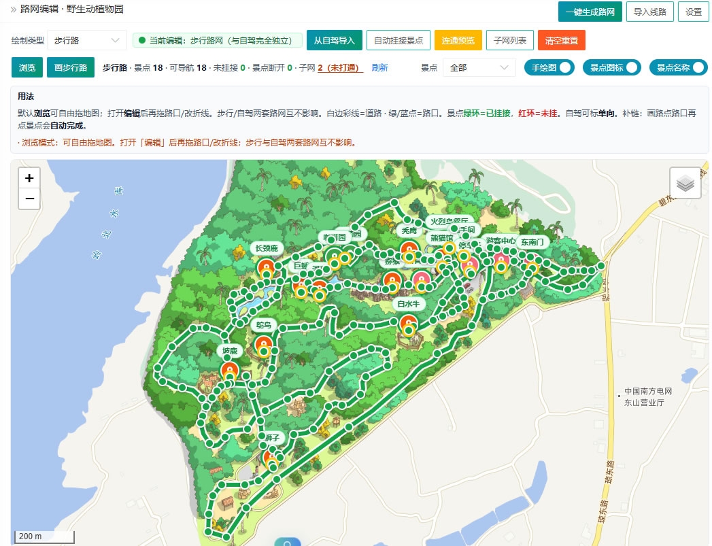The width and height of the screenshot is (712, 546).
Task: Toggle the 景点图标 icons switch
Action: [x=611, y=67]
